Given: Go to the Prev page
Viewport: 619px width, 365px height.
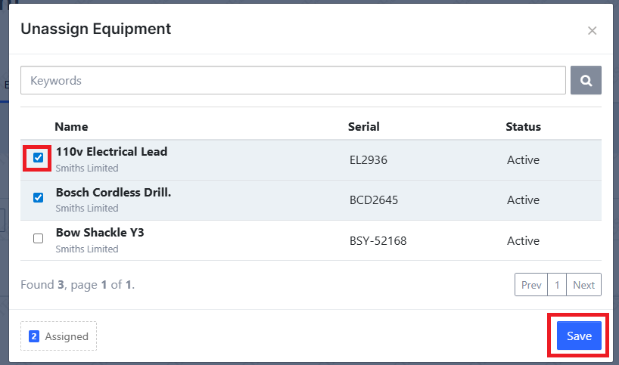Looking at the screenshot, I should (x=531, y=285).
